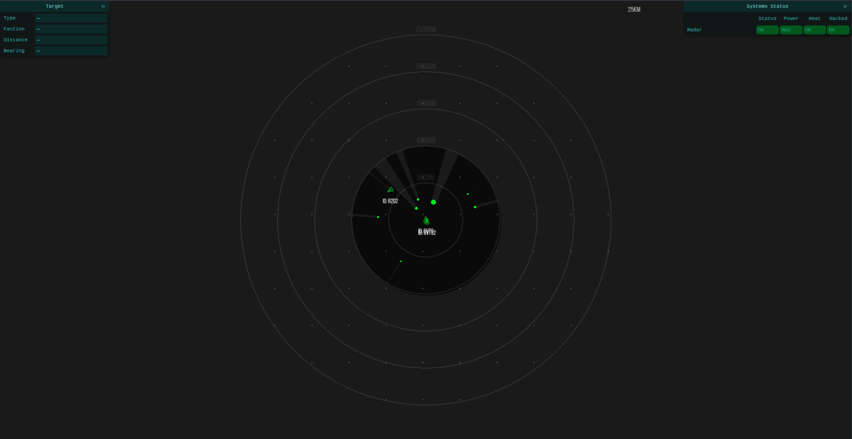Toggle the Radar Heat OK indicator

point(814,30)
